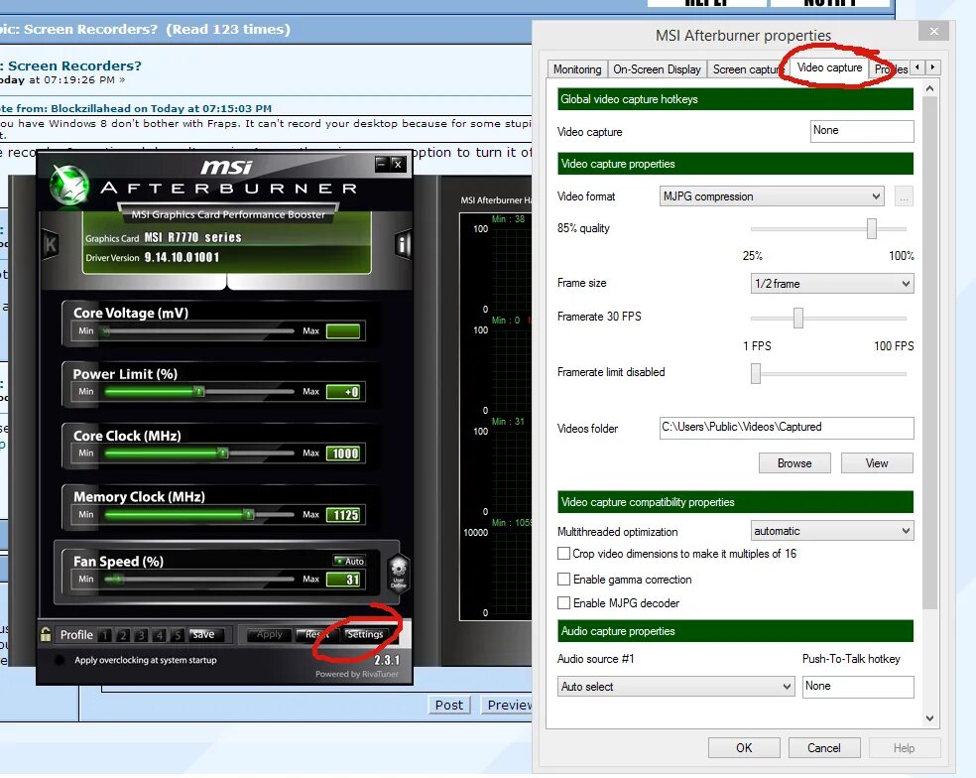976x778 pixels.
Task: Open the 'Screen Recorders?' topic link
Action: (74, 66)
